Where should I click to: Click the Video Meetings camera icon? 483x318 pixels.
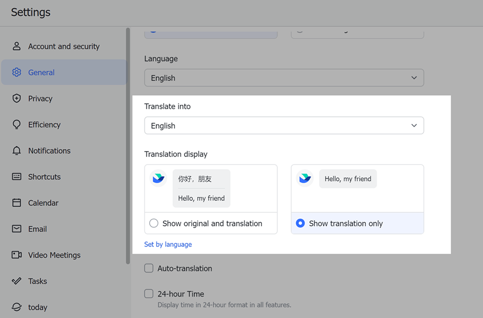click(17, 255)
